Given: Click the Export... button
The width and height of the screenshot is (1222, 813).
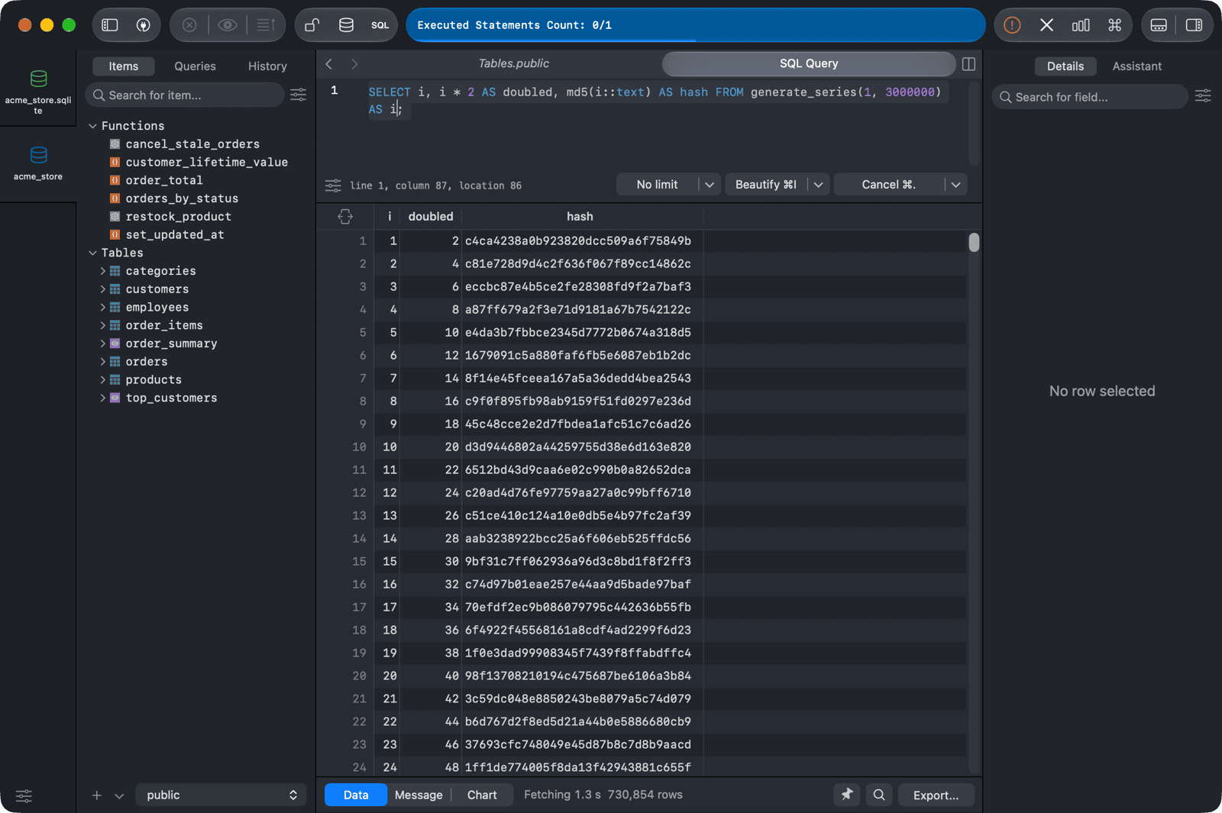Looking at the screenshot, I should (936, 795).
